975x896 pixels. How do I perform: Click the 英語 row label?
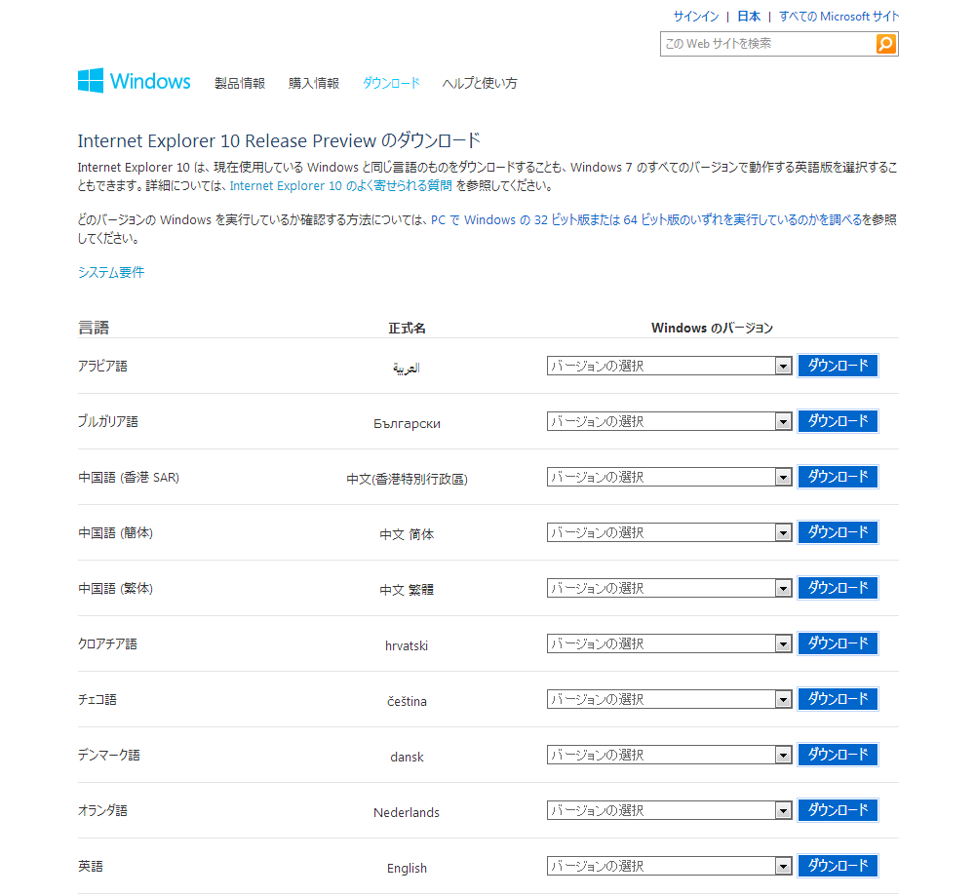90,866
